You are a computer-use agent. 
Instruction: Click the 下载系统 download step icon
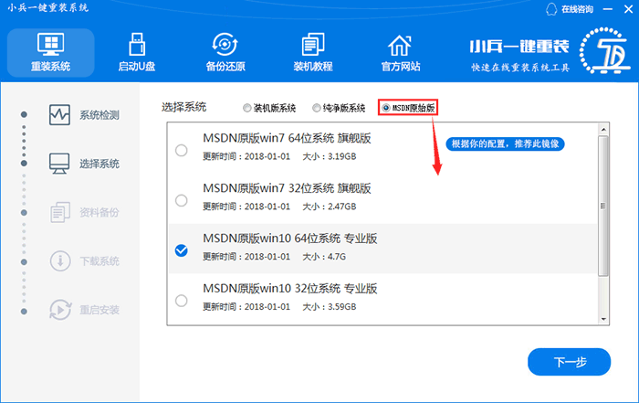(60, 261)
